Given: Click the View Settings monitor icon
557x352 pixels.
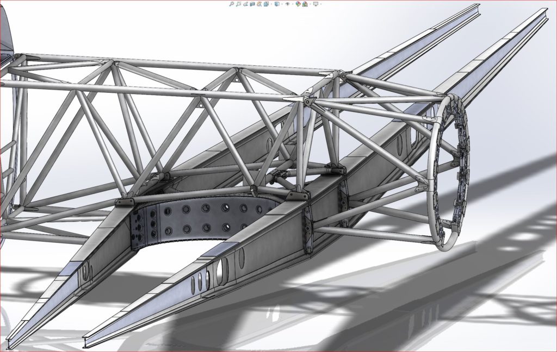Looking at the screenshot, I should [x=315, y=4].
